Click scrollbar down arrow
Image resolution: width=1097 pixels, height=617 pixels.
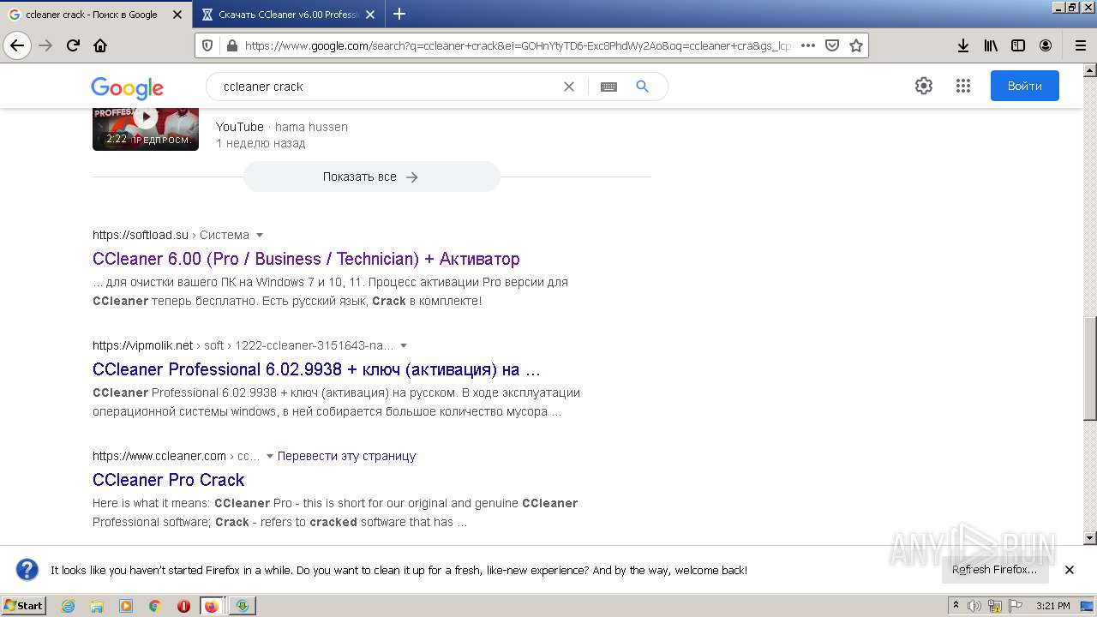[x=1089, y=538]
